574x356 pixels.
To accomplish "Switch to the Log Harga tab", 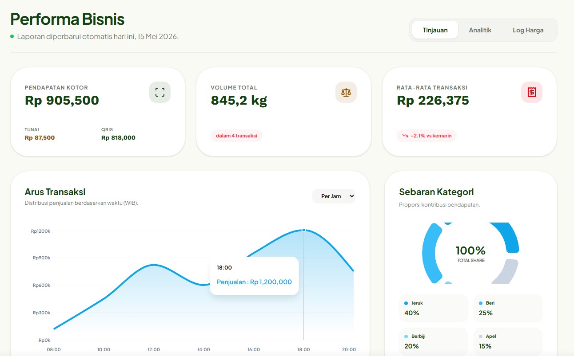I will pos(528,30).
